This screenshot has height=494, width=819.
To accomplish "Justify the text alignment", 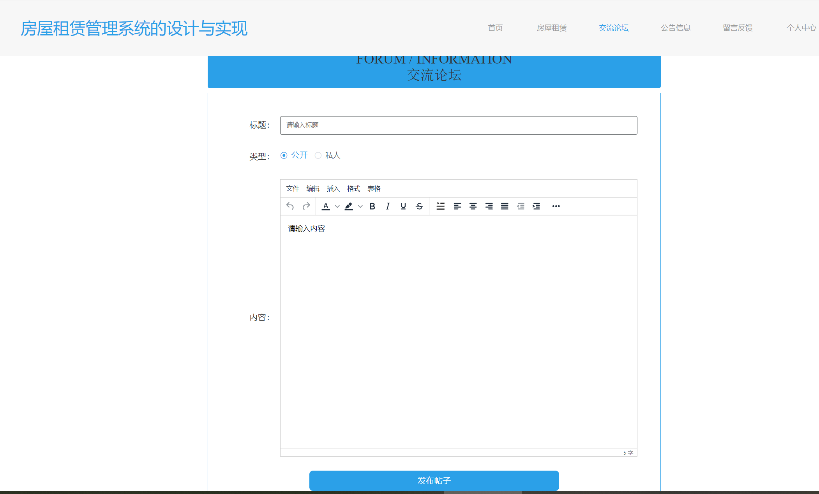I will (x=505, y=206).
